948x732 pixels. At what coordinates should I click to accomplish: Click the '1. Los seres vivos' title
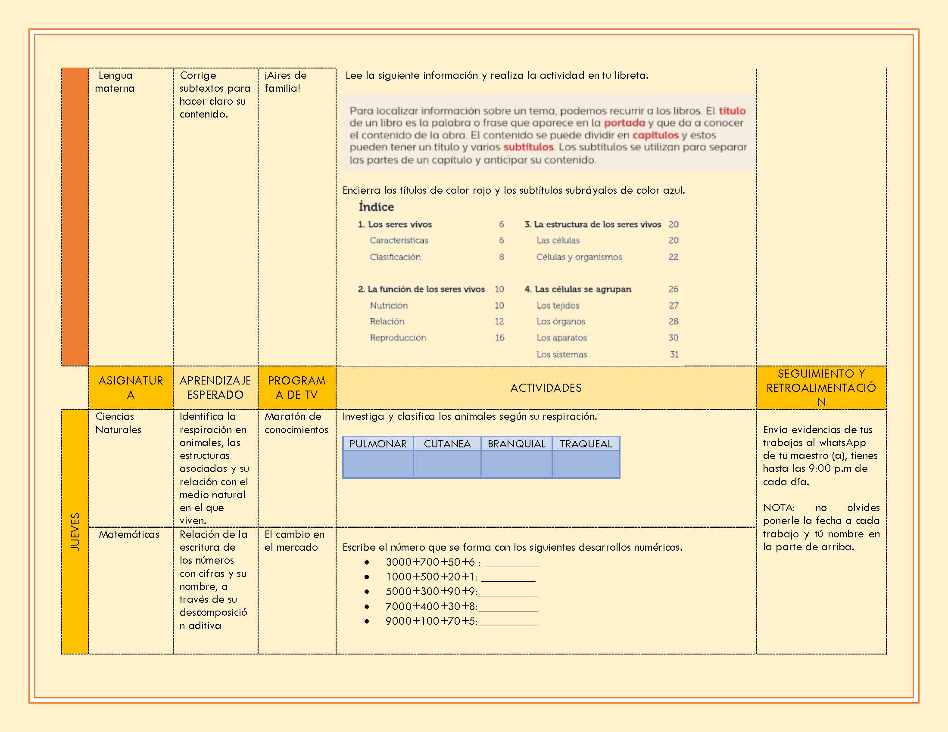click(395, 224)
